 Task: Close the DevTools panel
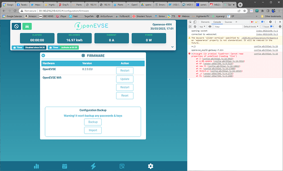[x=280, y=22]
